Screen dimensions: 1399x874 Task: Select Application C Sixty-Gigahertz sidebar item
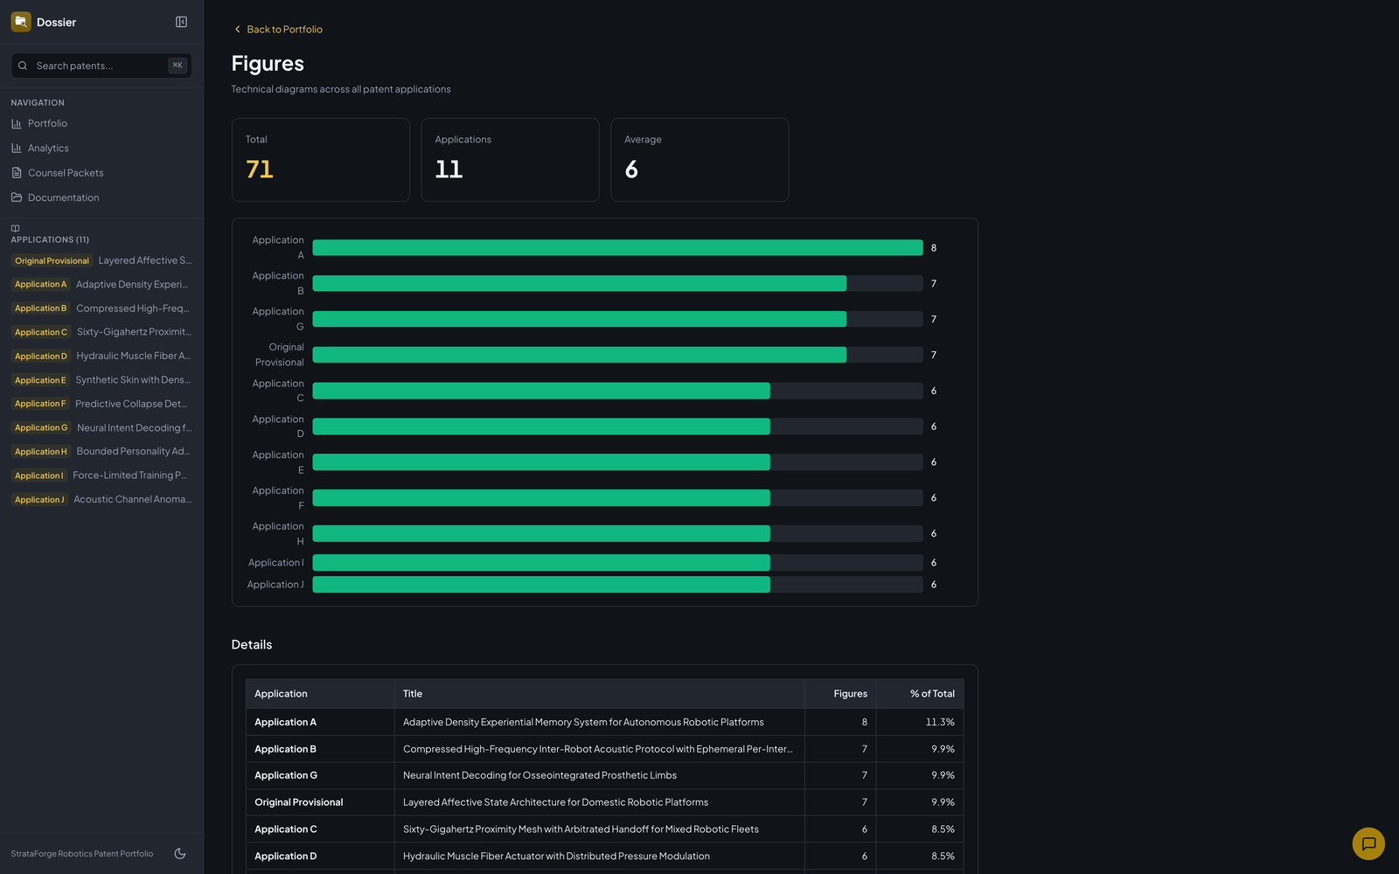pos(101,332)
